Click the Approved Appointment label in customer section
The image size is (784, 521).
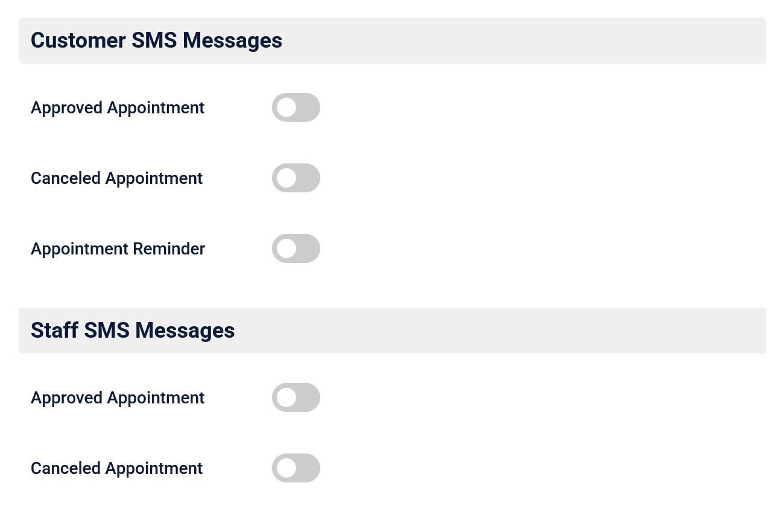(118, 107)
